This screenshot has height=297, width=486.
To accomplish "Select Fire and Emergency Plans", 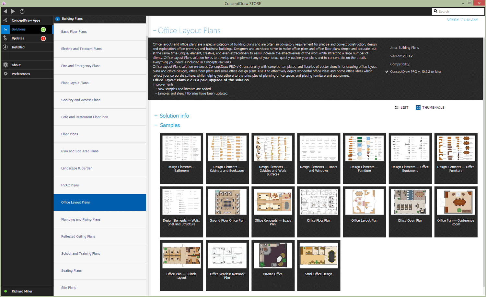I will 100,66.
